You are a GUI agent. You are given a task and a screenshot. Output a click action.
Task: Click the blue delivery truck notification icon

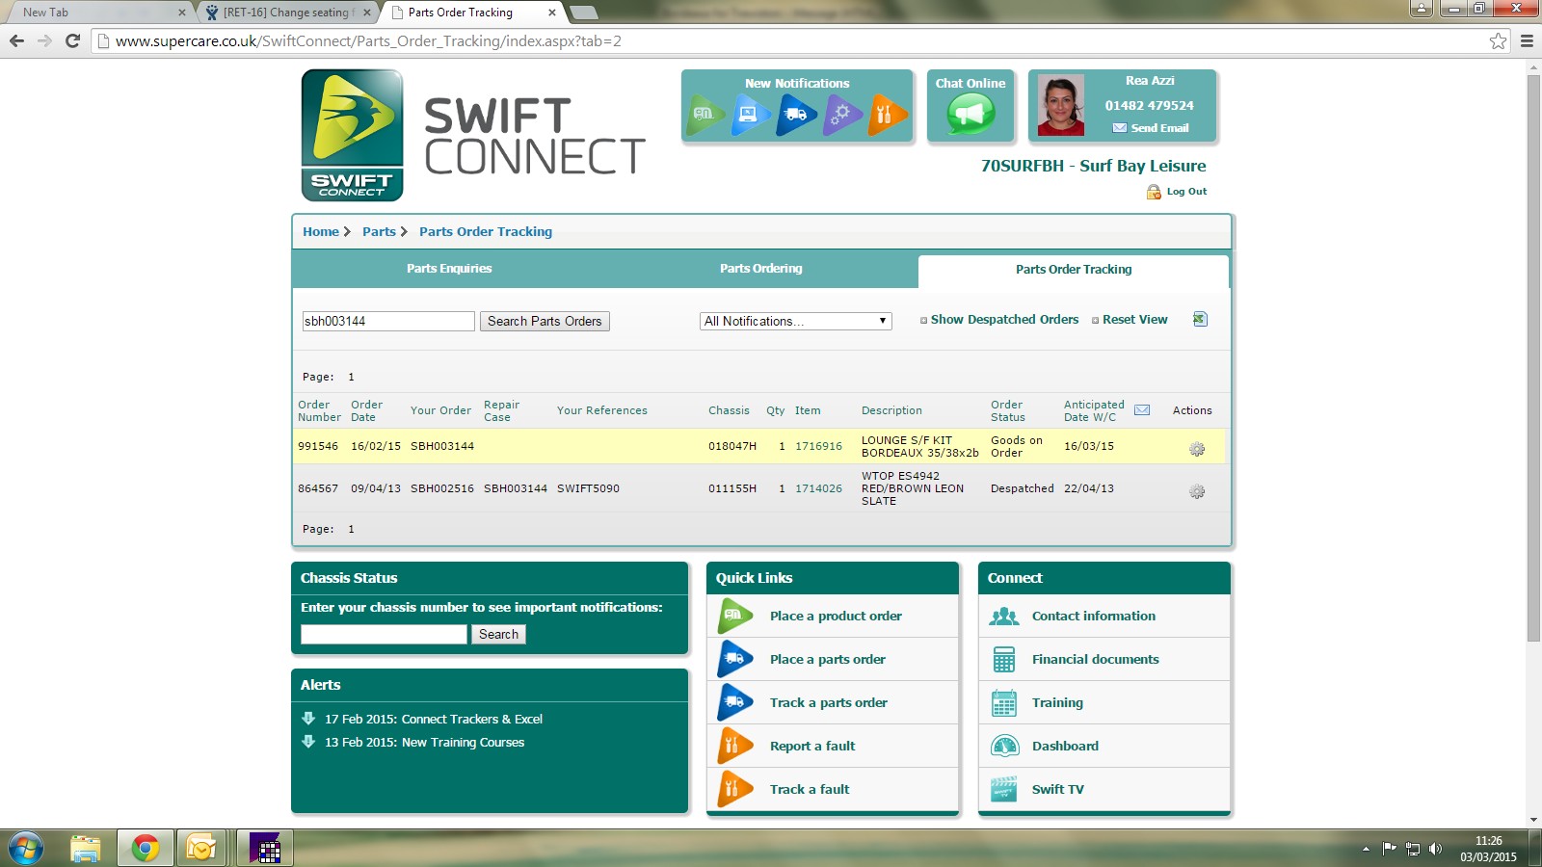[796, 115]
